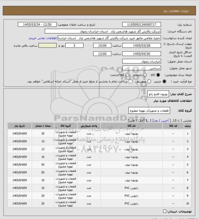Click row number 2 cell
The height and width of the screenshot is (219, 199).
point(188,141)
